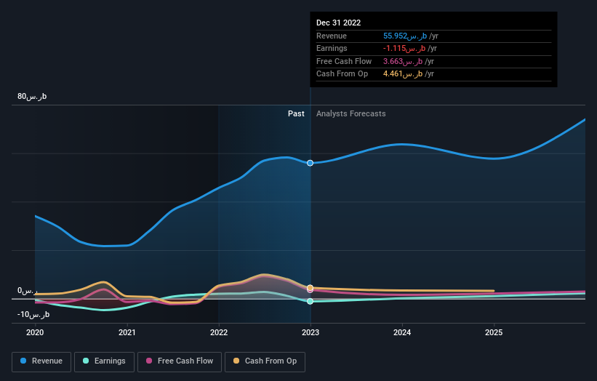
Task: Click the 2024 x-axis label
Action: 402,332
